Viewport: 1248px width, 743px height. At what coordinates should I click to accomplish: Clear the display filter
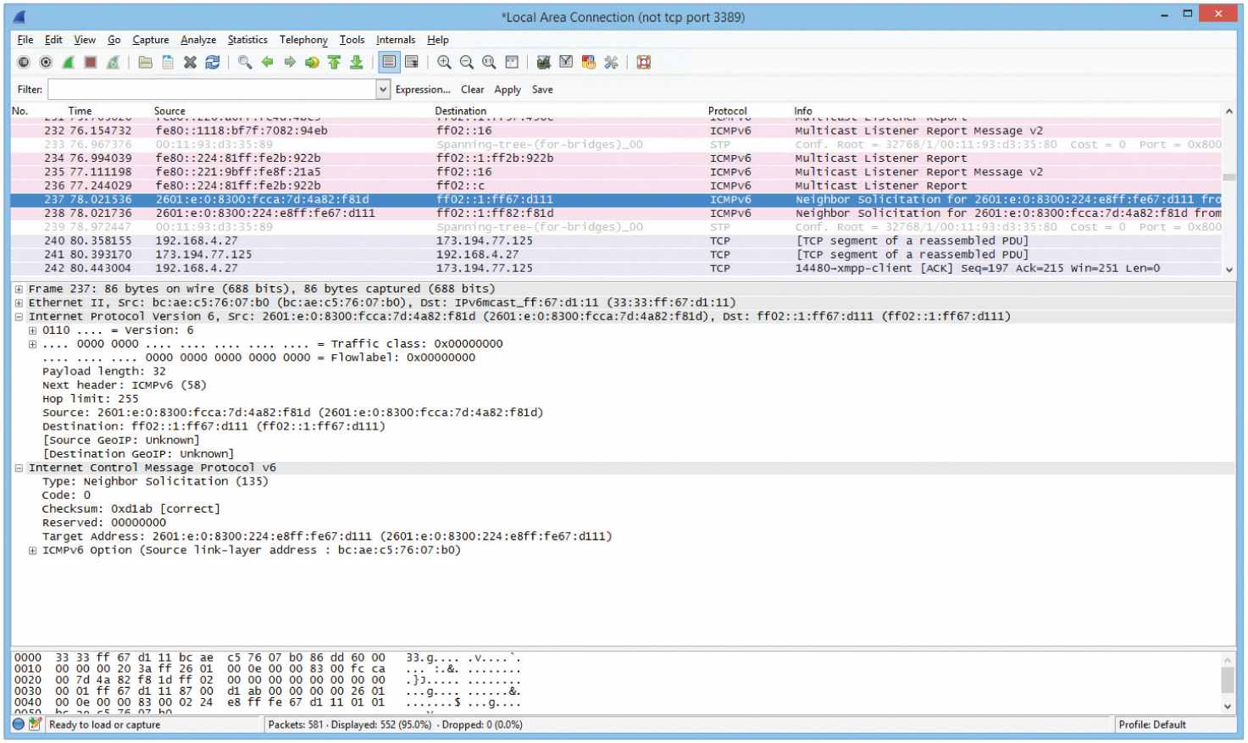(473, 90)
